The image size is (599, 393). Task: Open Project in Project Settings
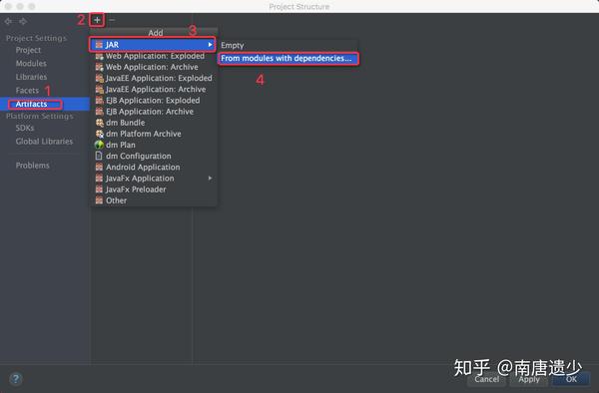tap(28, 50)
